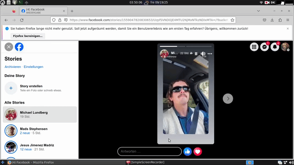Click the audience friends icon on story

191,53
